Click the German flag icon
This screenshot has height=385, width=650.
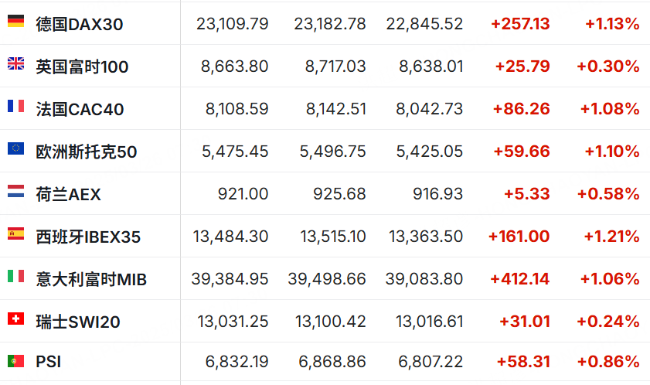point(15,21)
